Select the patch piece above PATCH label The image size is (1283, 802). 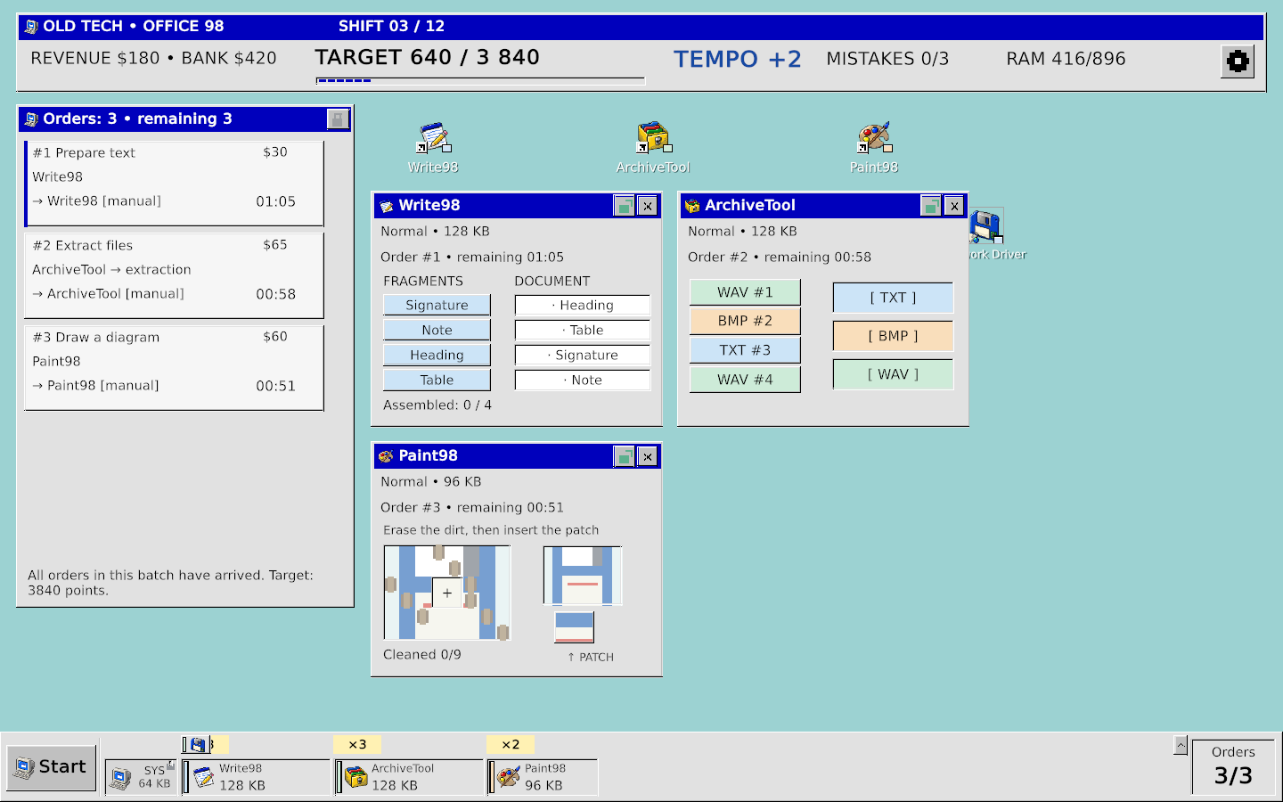coord(574,627)
